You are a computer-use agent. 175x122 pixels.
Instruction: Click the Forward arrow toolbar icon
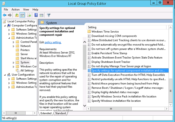click(x=10, y=15)
